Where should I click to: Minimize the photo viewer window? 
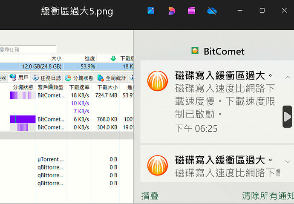(240, 11)
